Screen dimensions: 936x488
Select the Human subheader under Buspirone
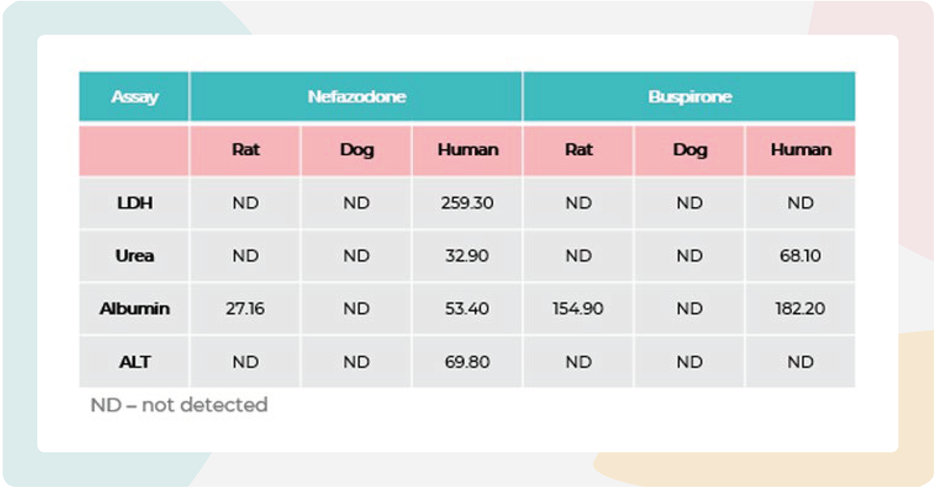point(800,150)
